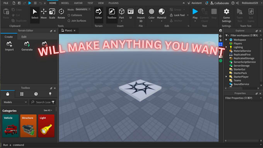
Task: Open Toolbox marketplace grid tab
Action: [22, 94]
